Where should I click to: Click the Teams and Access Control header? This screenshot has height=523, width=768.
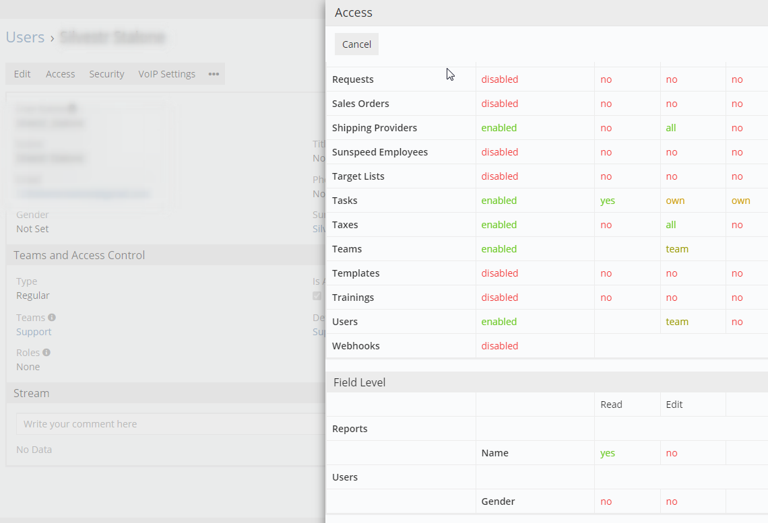79,255
